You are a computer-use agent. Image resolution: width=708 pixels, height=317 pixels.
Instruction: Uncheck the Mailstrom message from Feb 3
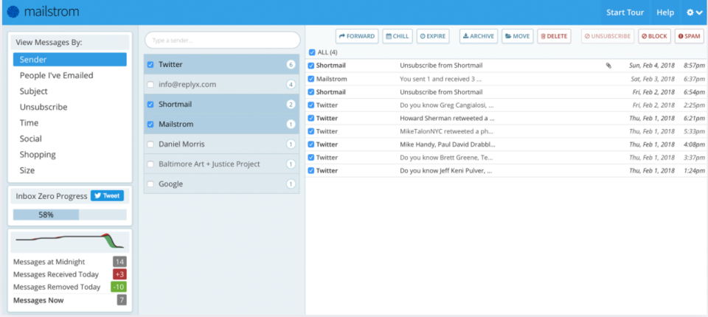tap(310, 79)
